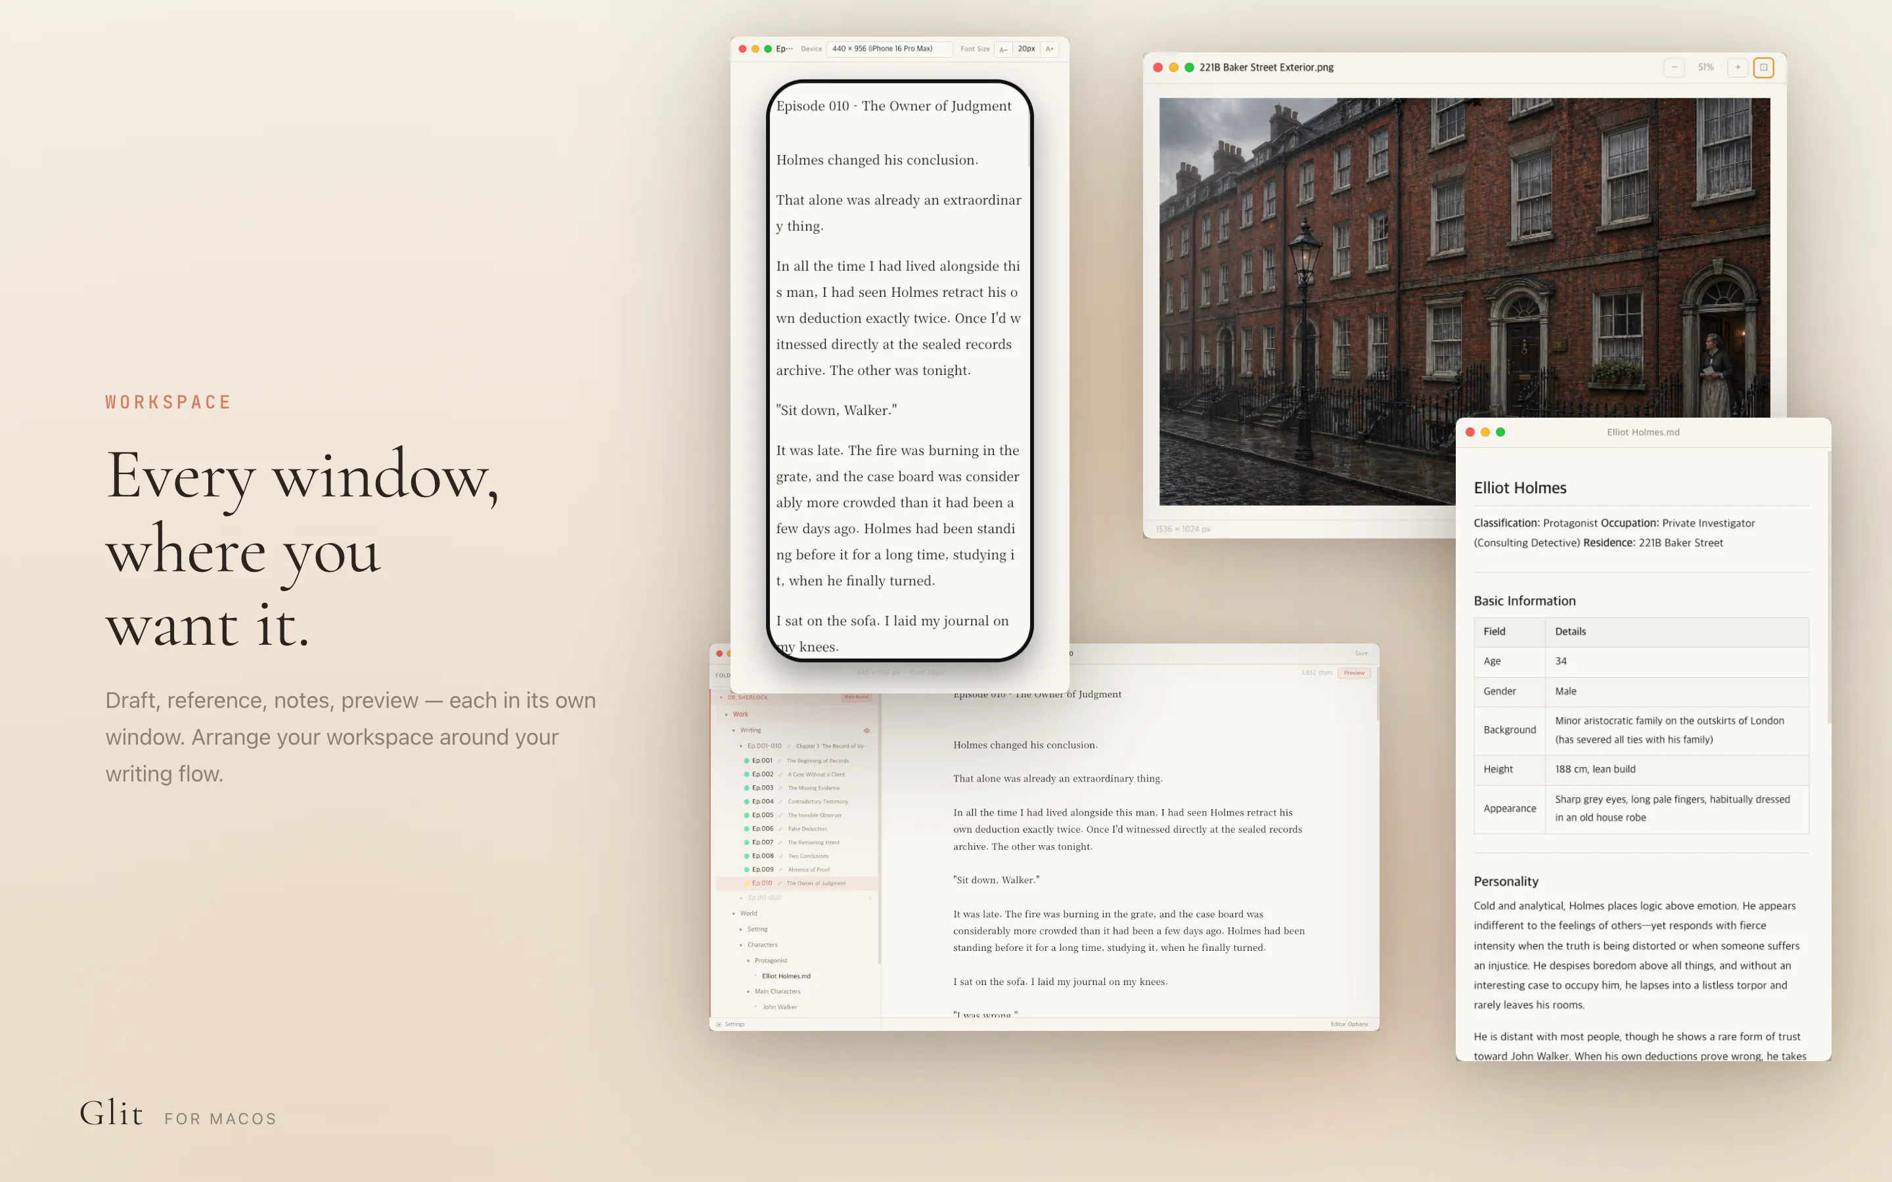
Task: Open Ep.002 A Case Without a Client
Action: tap(797, 774)
